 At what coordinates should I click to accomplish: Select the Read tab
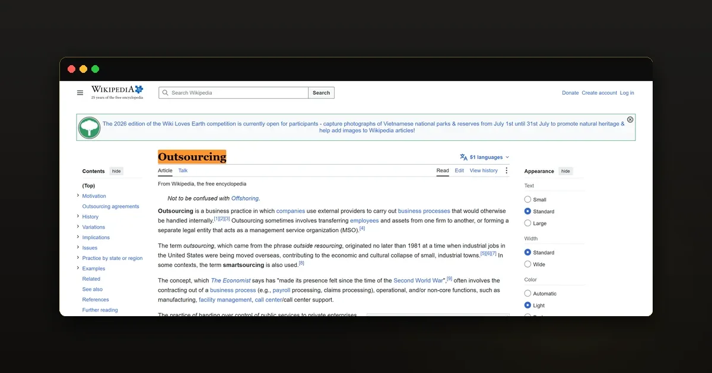tap(443, 171)
